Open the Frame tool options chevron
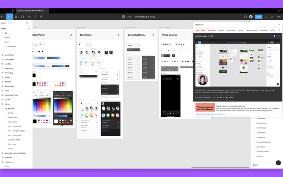The width and height of the screenshot is (283, 177). coord(18,17)
